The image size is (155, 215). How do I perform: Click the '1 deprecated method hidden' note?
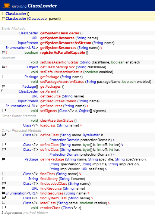tap(25, 213)
